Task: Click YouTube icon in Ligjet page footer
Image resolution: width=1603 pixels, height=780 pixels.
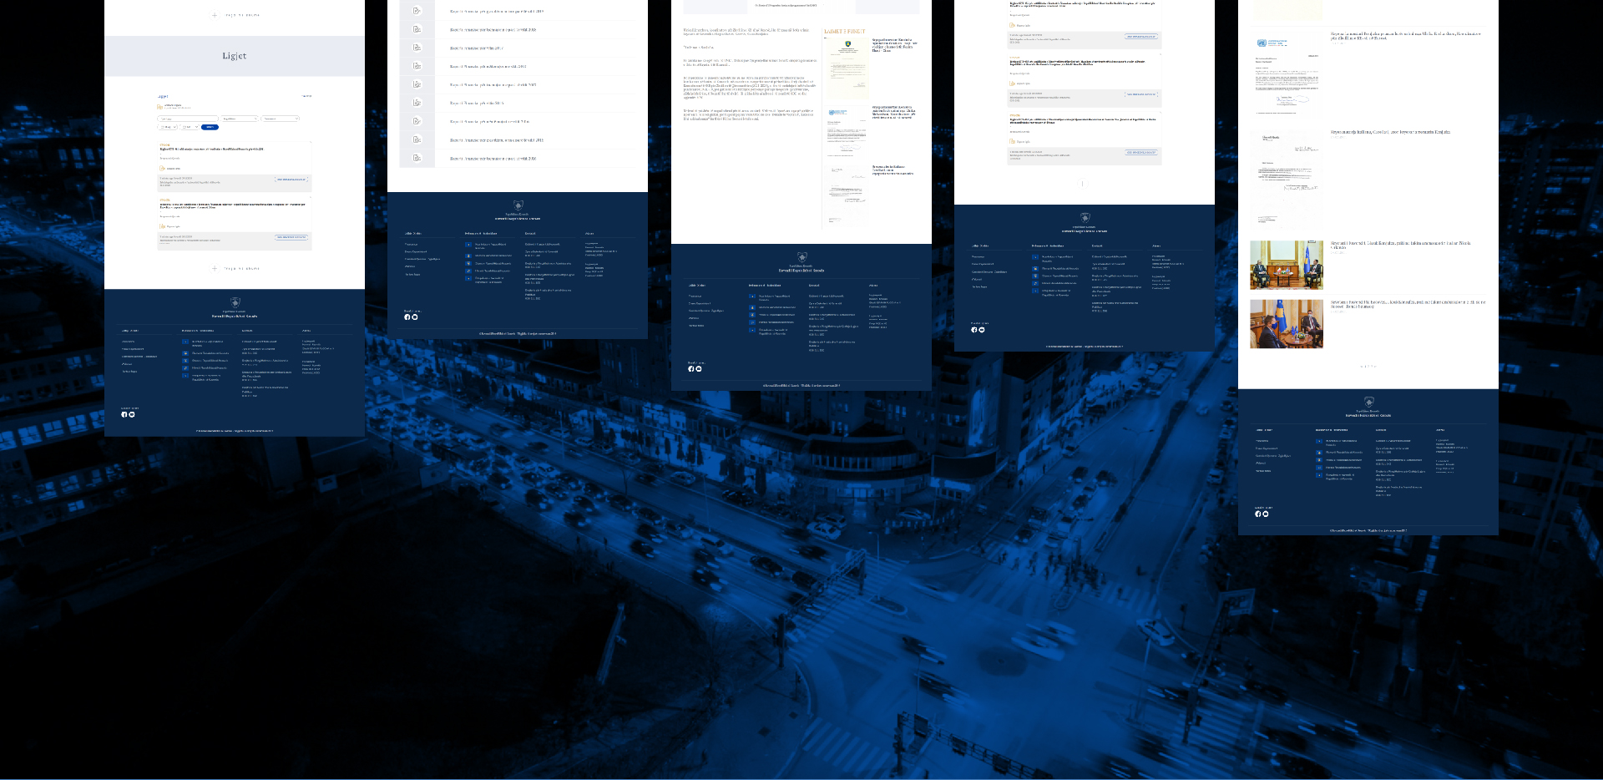Action: (132, 414)
